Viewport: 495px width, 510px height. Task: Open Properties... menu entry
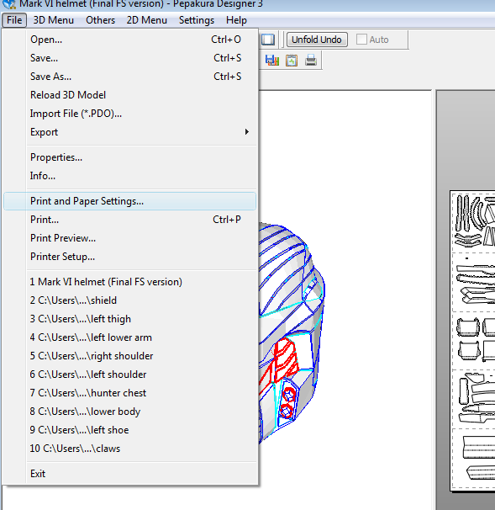point(130,157)
